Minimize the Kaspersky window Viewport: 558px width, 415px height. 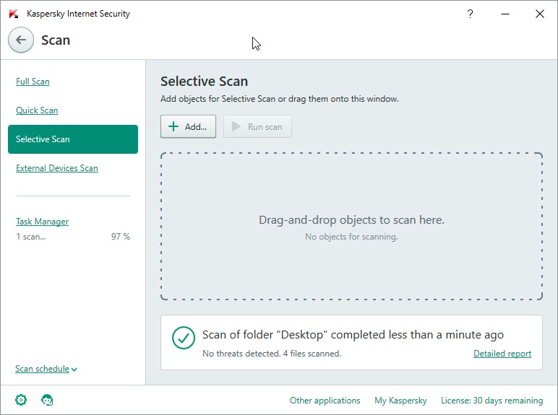click(x=505, y=14)
